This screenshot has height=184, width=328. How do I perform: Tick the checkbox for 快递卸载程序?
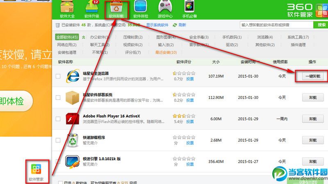58,140
